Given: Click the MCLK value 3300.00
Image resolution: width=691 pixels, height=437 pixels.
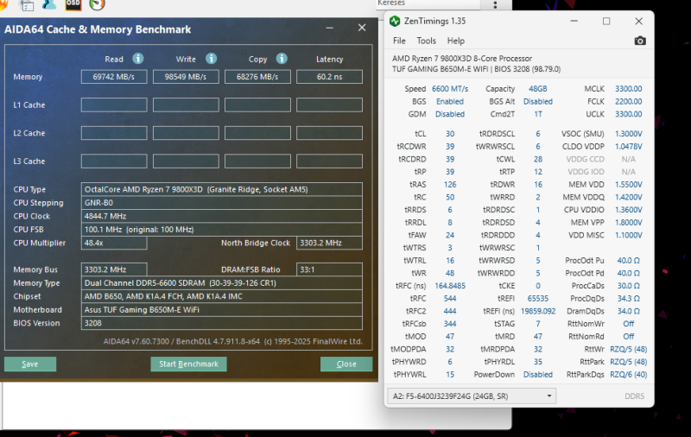Looking at the screenshot, I should point(629,89).
